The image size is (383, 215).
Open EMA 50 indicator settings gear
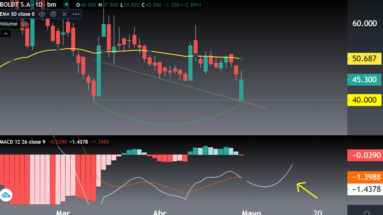(x=53, y=14)
